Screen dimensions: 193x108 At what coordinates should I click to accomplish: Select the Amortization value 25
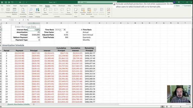pyautogui.click(x=34, y=32)
